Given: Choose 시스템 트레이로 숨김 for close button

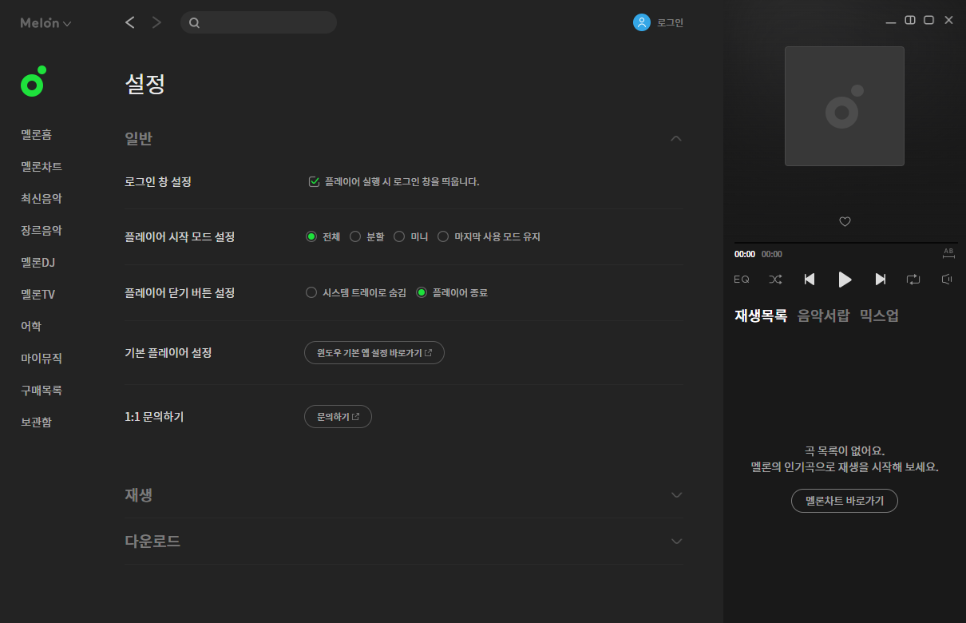Looking at the screenshot, I should click(x=311, y=292).
